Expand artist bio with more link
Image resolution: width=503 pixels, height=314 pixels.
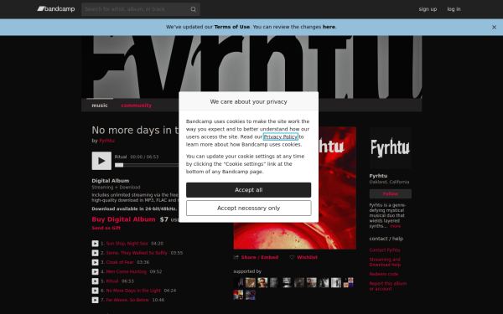coord(395,226)
